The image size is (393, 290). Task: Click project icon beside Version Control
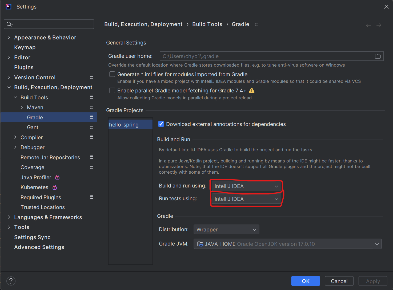pyautogui.click(x=92, y=77)
